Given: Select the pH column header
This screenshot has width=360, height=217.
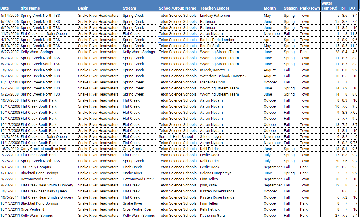Looking at the screenshot, I should (344, 8).
